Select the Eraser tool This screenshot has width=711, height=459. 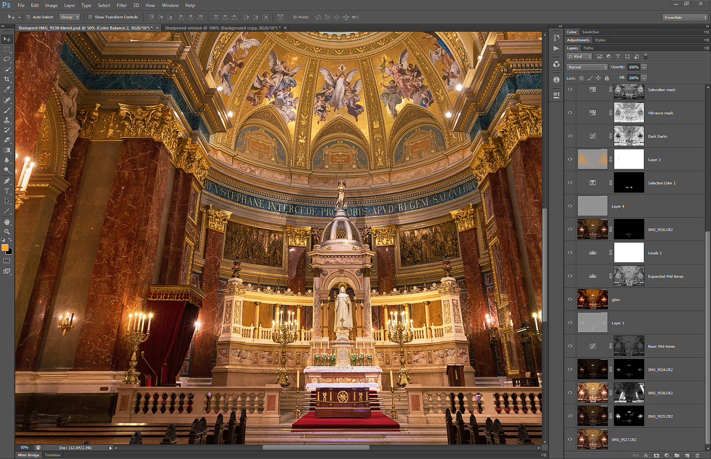pos(7,140)
